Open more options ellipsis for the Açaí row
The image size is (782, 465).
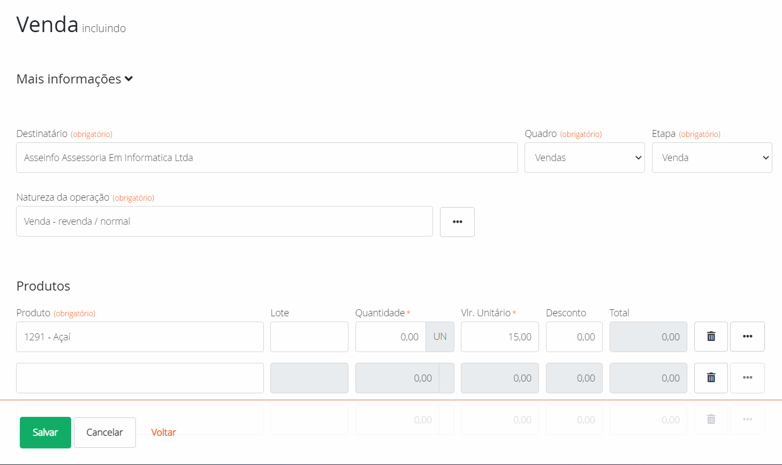[x=747, y=337]
